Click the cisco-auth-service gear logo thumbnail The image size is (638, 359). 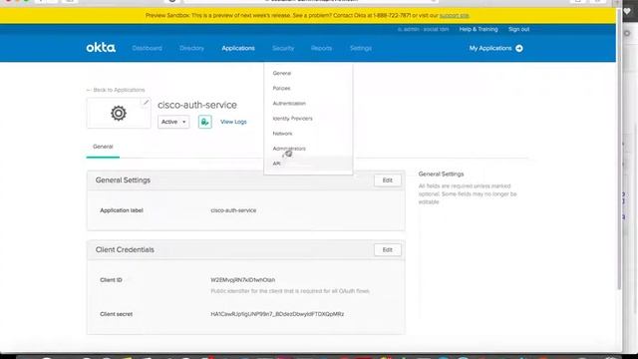click(x=119, y=113)
